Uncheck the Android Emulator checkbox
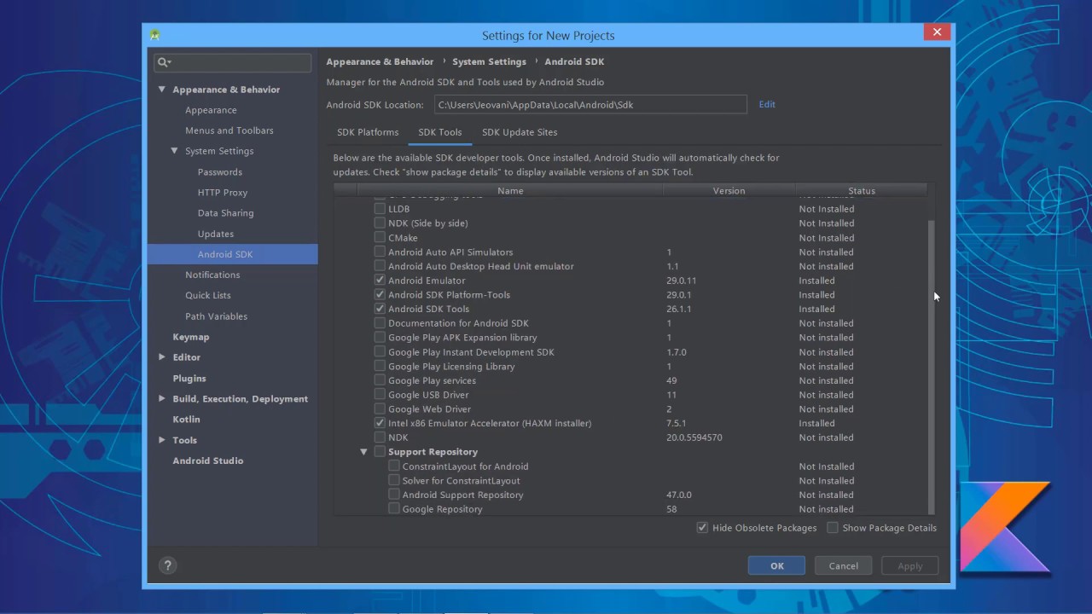 click(380, 281)
